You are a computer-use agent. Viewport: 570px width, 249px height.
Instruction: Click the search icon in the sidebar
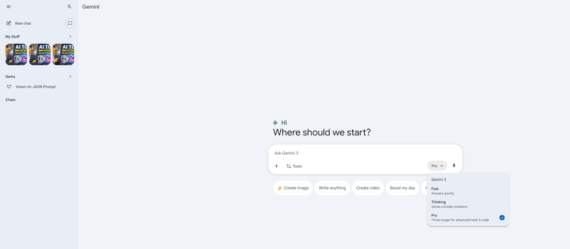click(69, 6)
